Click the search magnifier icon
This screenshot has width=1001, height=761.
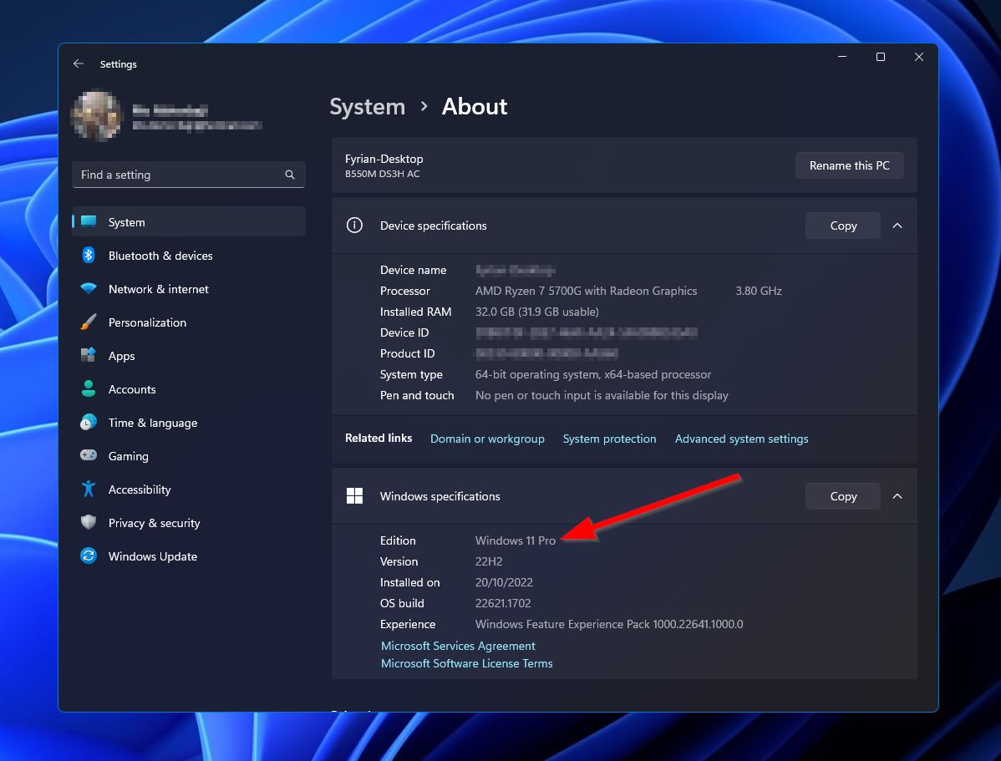click(x=290, y=175)
